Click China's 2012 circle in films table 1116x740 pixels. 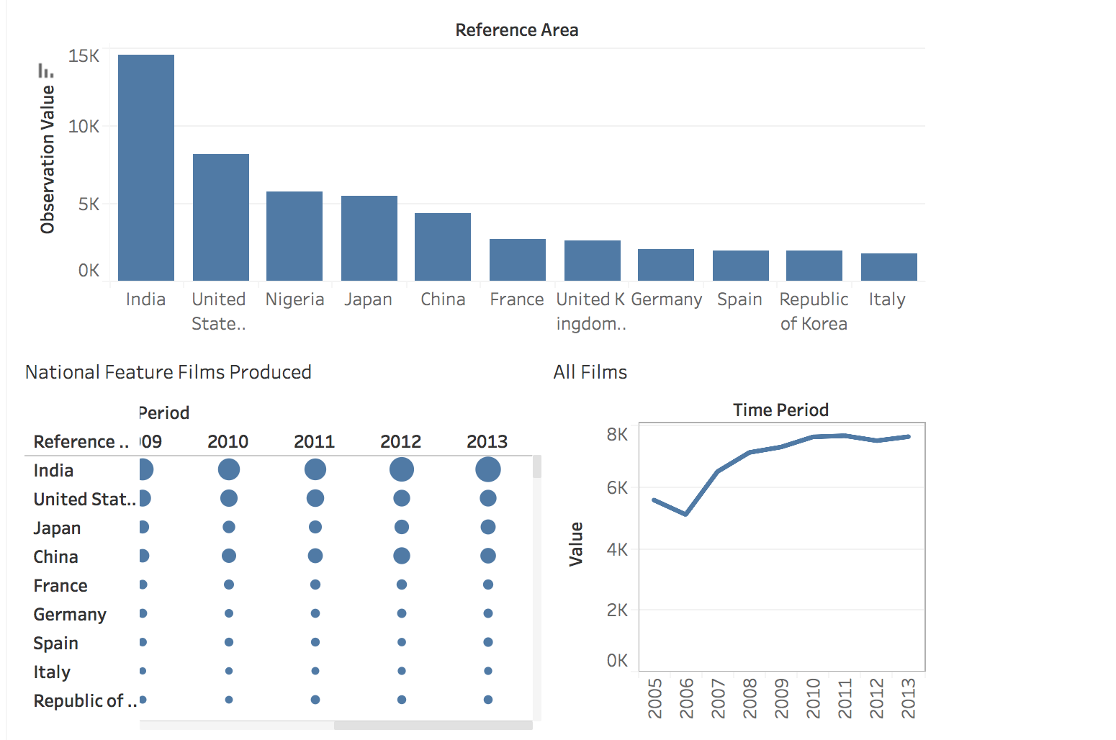click(402, 556)
